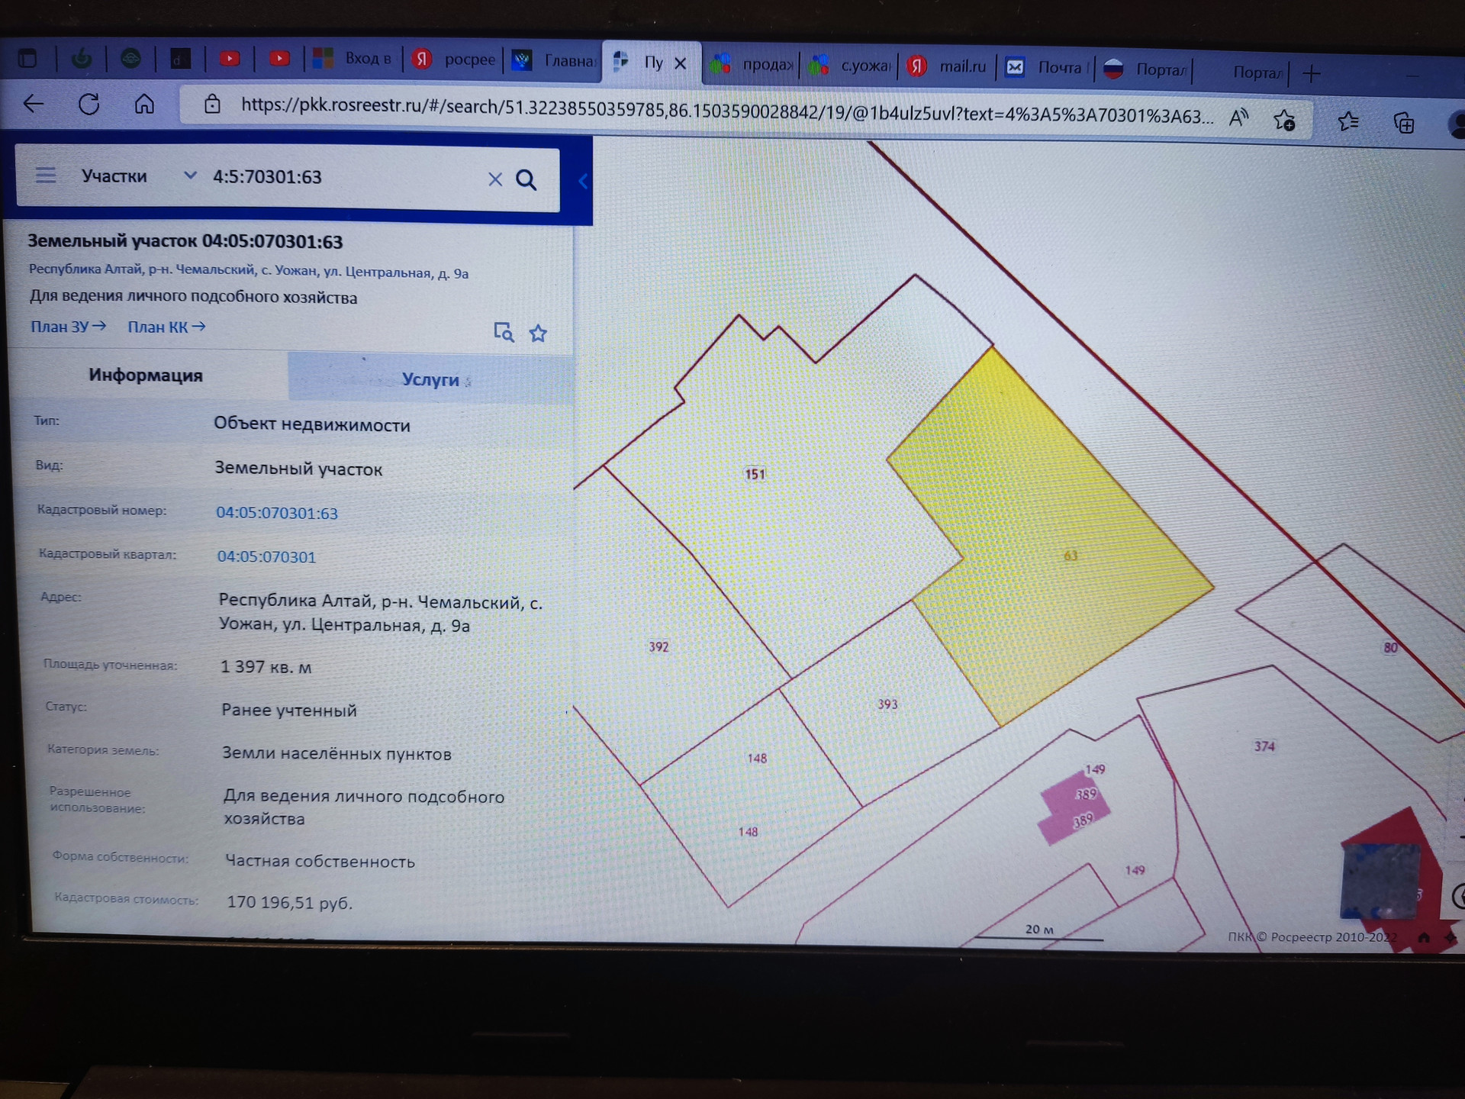Select the Информация tab
Screen dimensions: 1465x1099
coord(146,375)
